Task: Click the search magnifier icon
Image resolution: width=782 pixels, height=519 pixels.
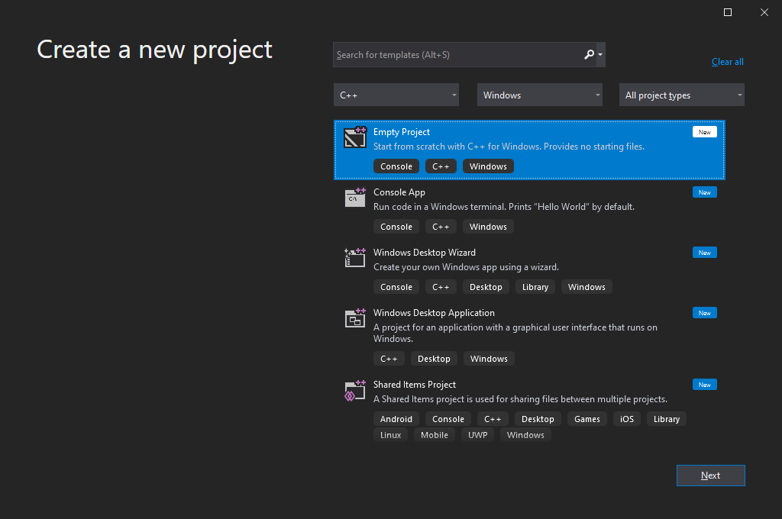Action: point(589,55)
